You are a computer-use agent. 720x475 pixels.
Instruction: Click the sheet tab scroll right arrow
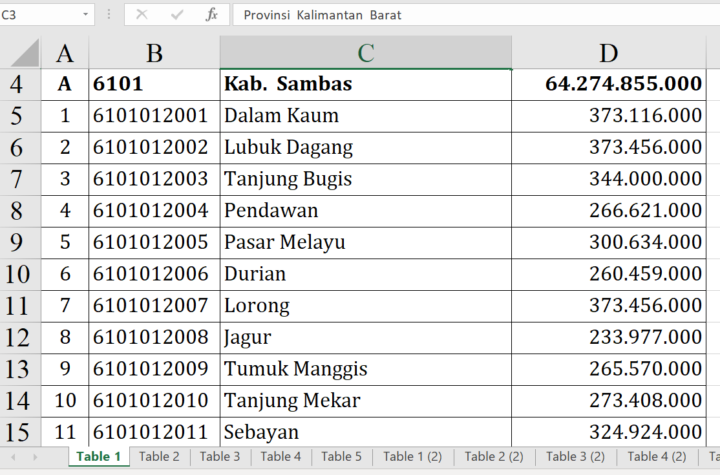click(35, 457)
